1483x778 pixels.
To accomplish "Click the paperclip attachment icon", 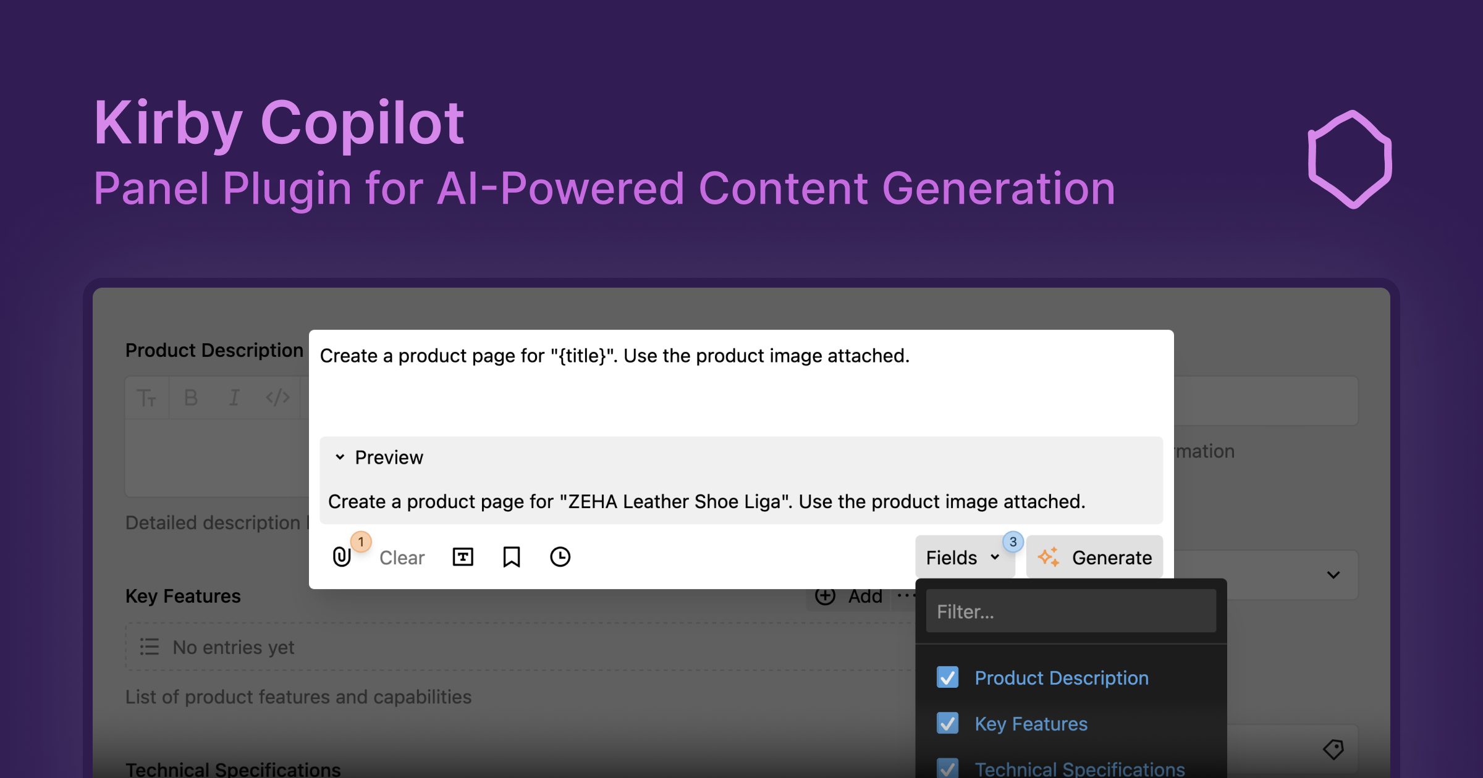I will point(342,557).
